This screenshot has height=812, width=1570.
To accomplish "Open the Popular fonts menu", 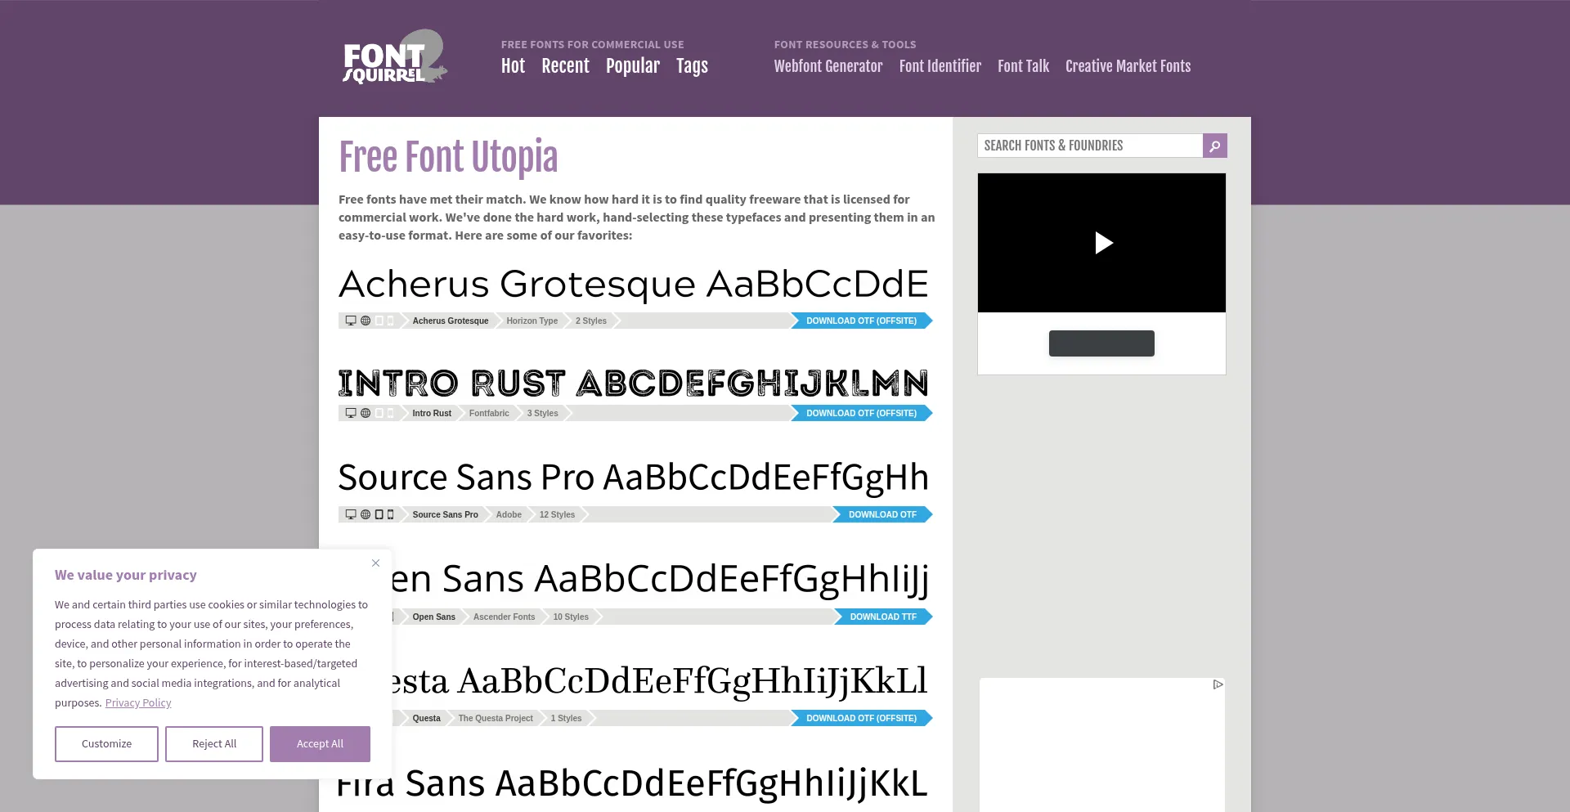I will (633, 66).
